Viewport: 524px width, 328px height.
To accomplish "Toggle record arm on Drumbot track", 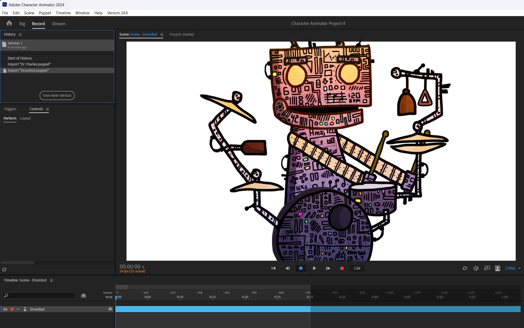I will pos(12,309).
